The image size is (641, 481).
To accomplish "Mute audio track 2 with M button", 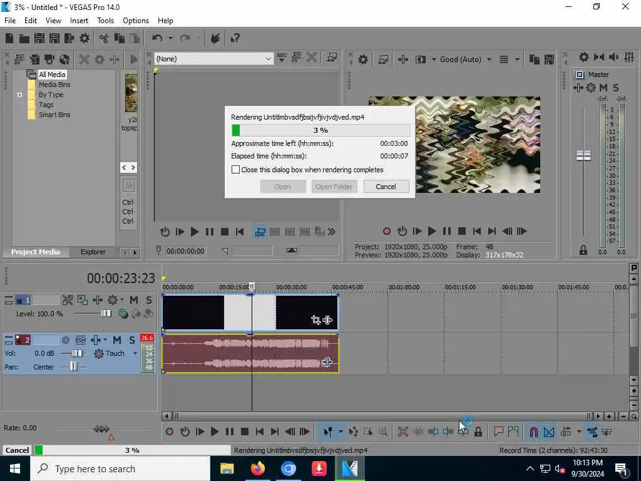I will (x=117, y=340).
